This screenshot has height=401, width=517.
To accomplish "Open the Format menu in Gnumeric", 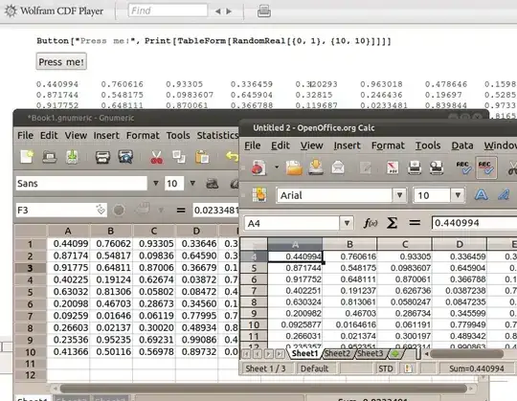I will [x=143, y=136].
